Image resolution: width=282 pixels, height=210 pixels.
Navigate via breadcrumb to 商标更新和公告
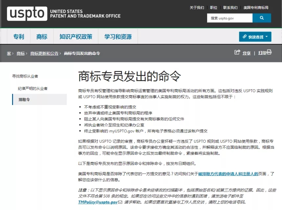(44, 53)
